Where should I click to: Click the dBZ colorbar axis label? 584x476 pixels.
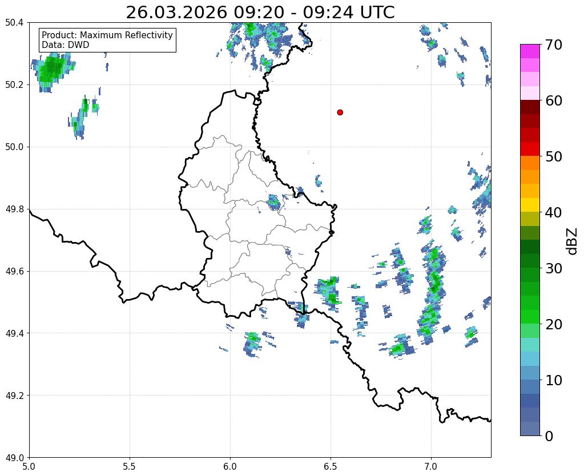click(573, 241)
